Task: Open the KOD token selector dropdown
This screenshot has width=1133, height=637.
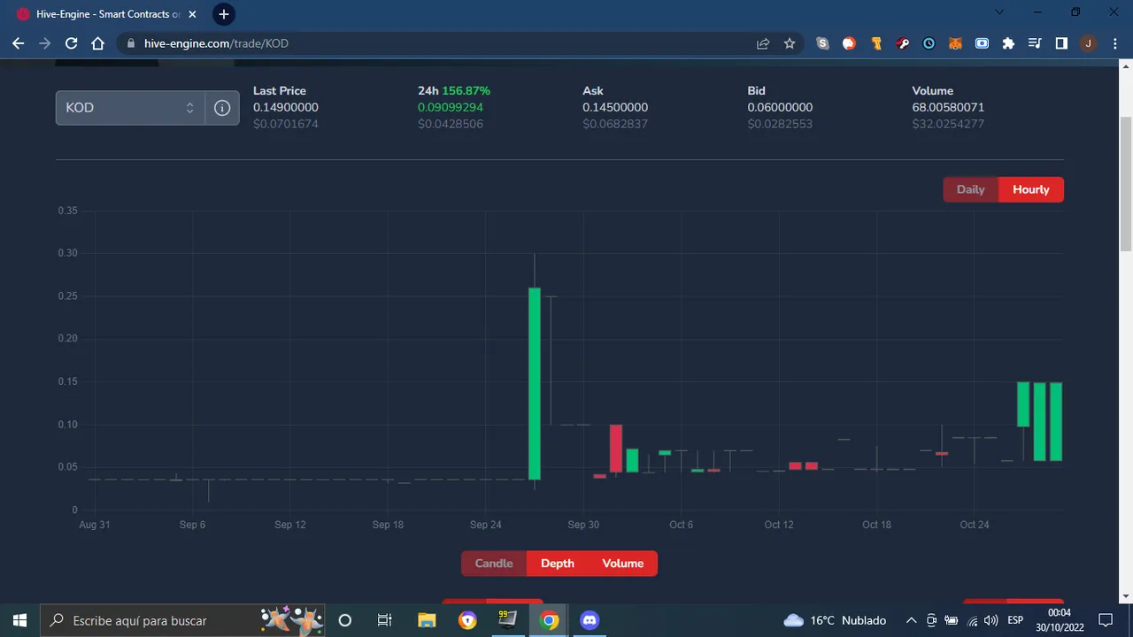Action: tap(131, 108)
